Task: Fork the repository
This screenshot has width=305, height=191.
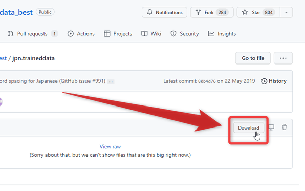Action: point(212,12)
